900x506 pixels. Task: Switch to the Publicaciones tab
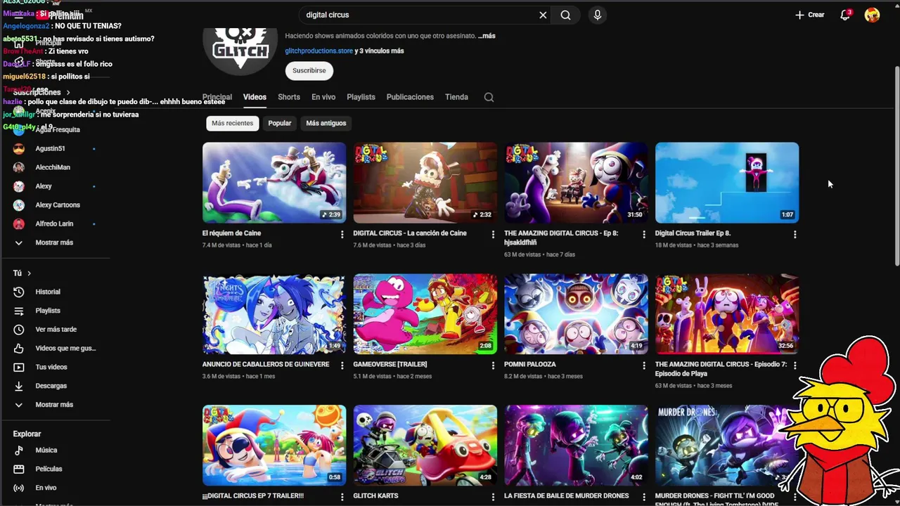click(410, 97)
